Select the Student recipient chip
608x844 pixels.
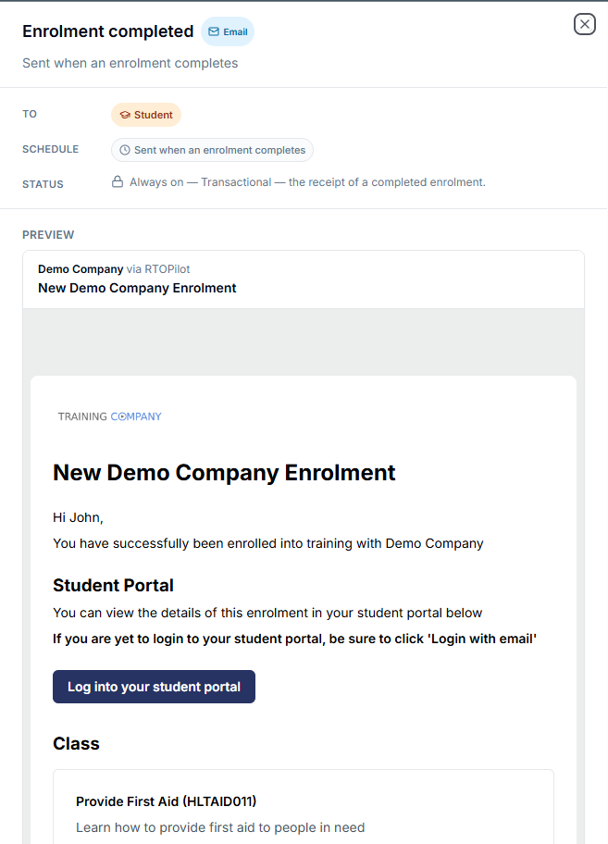click(x=146, y=115)
